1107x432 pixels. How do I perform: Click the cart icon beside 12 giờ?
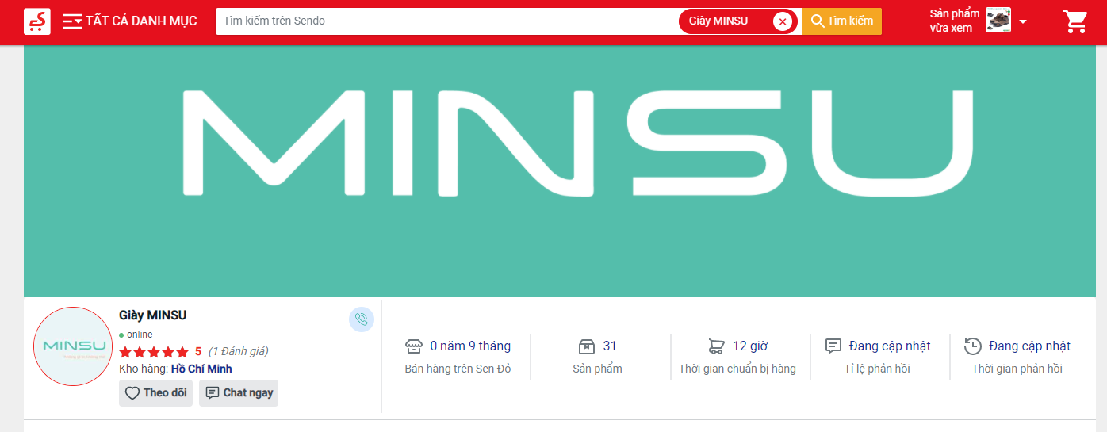click(716, 346)
